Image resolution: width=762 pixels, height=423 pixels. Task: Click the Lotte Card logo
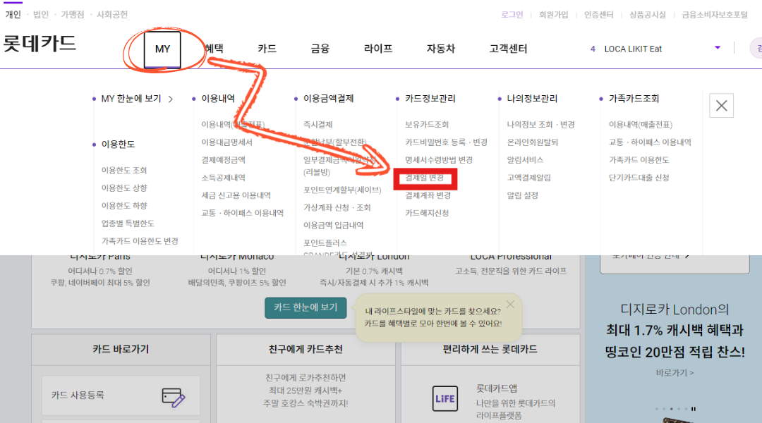click(40, 44)
